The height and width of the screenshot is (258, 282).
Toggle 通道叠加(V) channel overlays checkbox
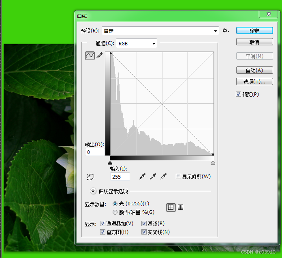(x=103, y=224)
